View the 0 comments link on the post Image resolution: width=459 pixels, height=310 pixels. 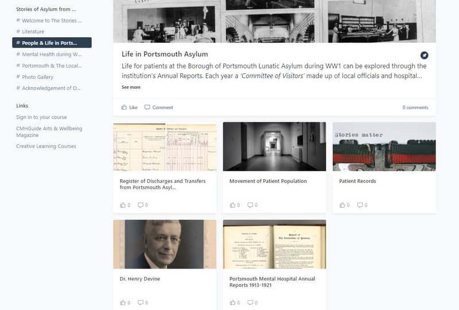pyautogui.click(x=415, y=107)
